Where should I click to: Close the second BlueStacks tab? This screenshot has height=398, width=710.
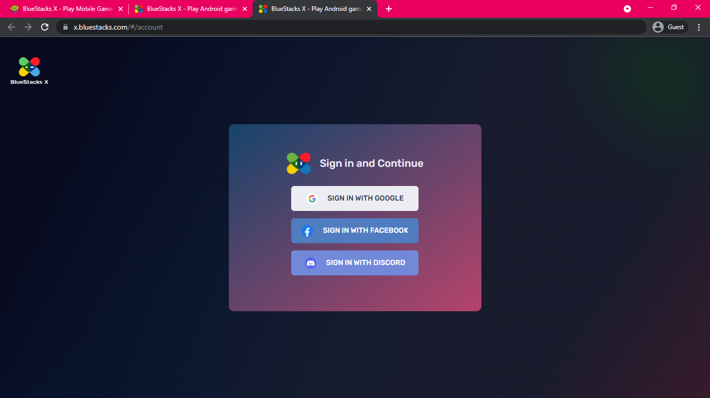[245, 9]
